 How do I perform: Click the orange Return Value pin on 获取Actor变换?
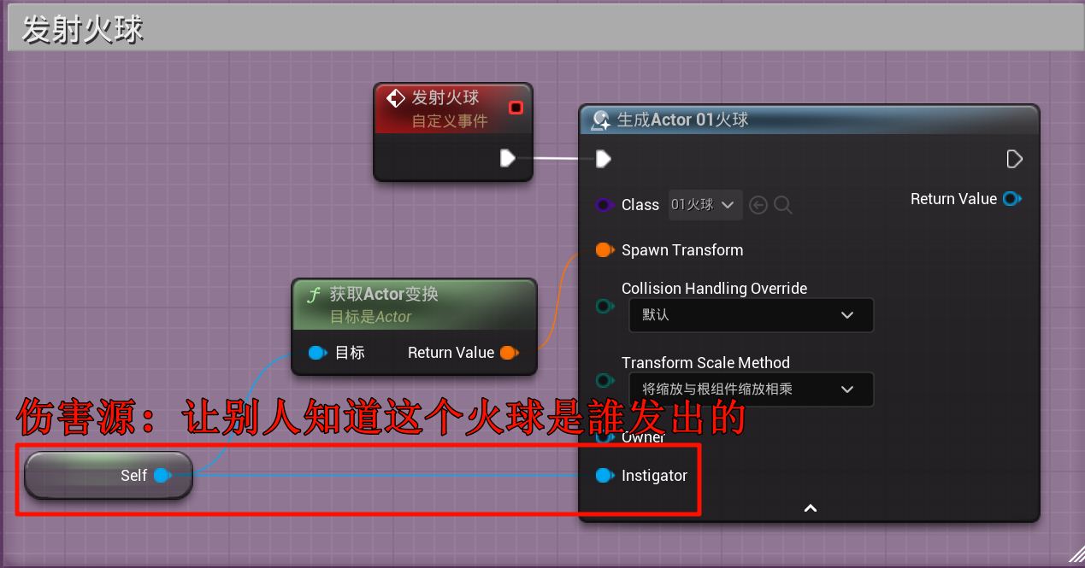[510, 353]
